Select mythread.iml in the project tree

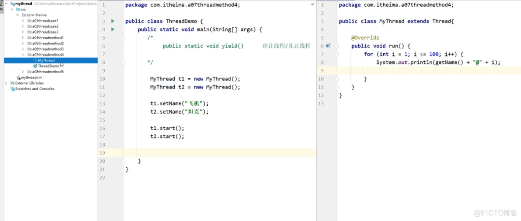tap(32, 77)
